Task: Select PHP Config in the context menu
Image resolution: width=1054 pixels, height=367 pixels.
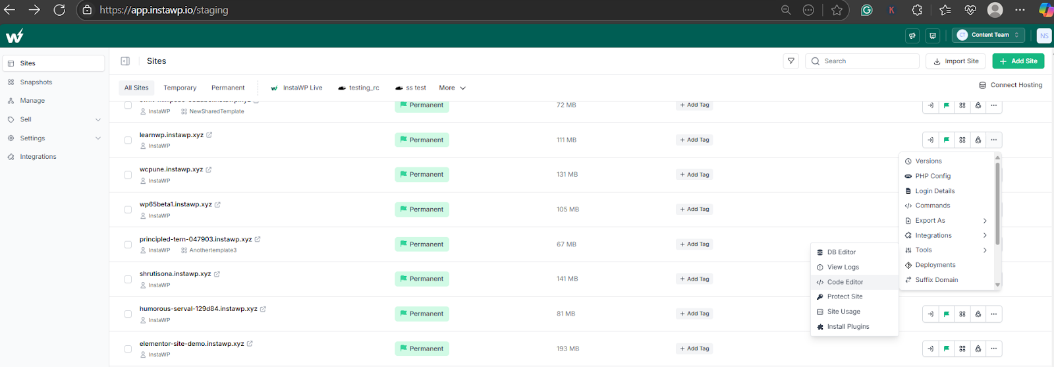Action: [946, 176]
